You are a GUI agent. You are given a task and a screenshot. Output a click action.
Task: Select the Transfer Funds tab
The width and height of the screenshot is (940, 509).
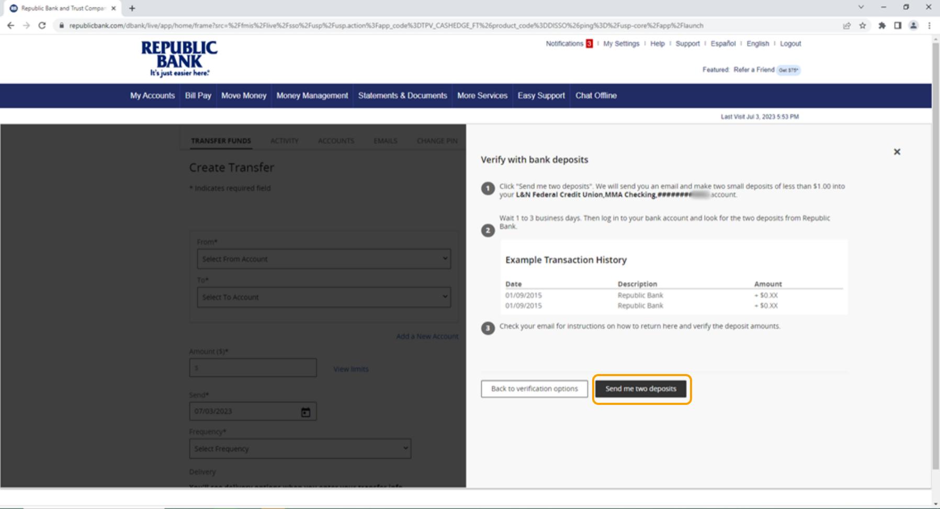click(221, 141)
